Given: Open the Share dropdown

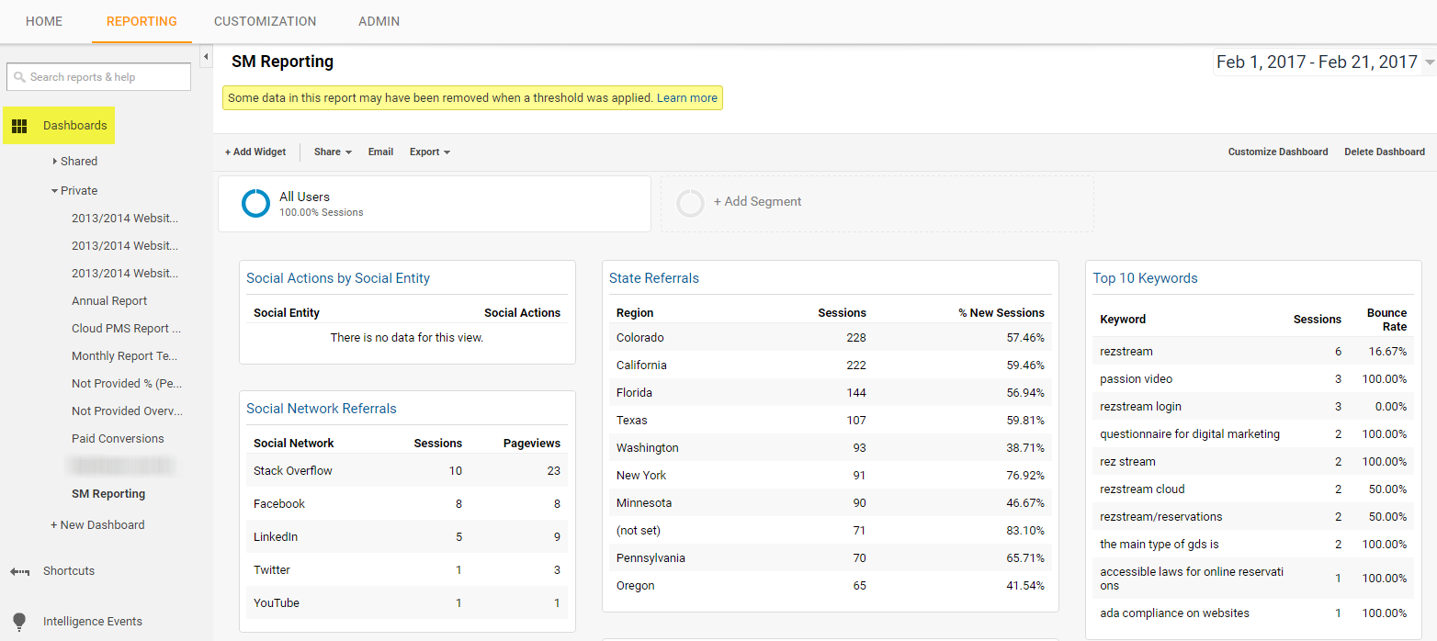Looking at the screenshot, I should click(x=332, y=152).
